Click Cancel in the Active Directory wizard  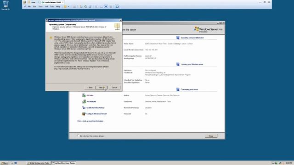[114, 88]
